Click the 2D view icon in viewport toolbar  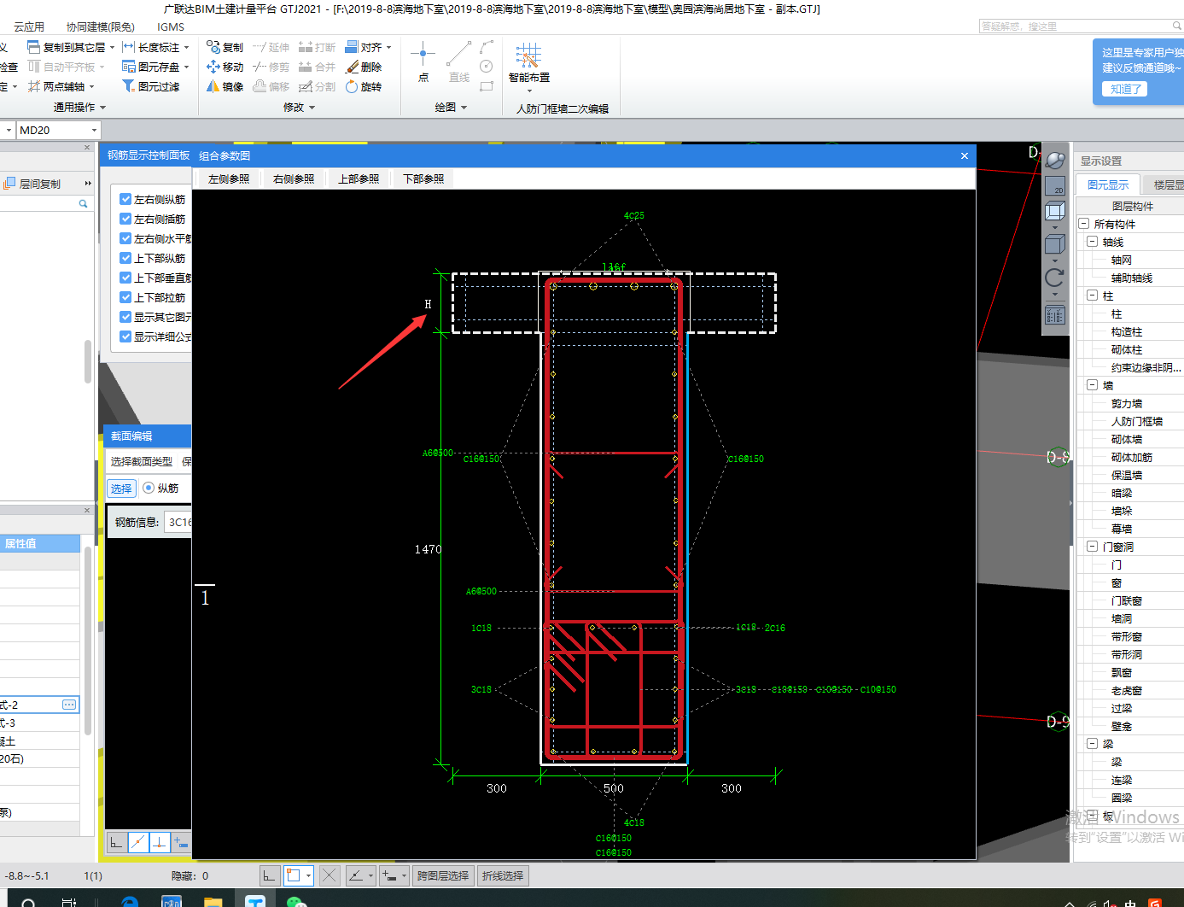pos(1055,184)
